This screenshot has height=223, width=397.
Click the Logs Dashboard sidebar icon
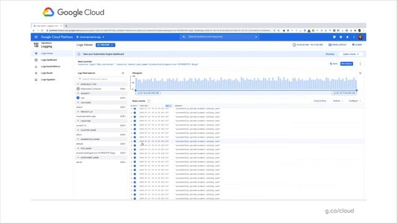[36, 60]
